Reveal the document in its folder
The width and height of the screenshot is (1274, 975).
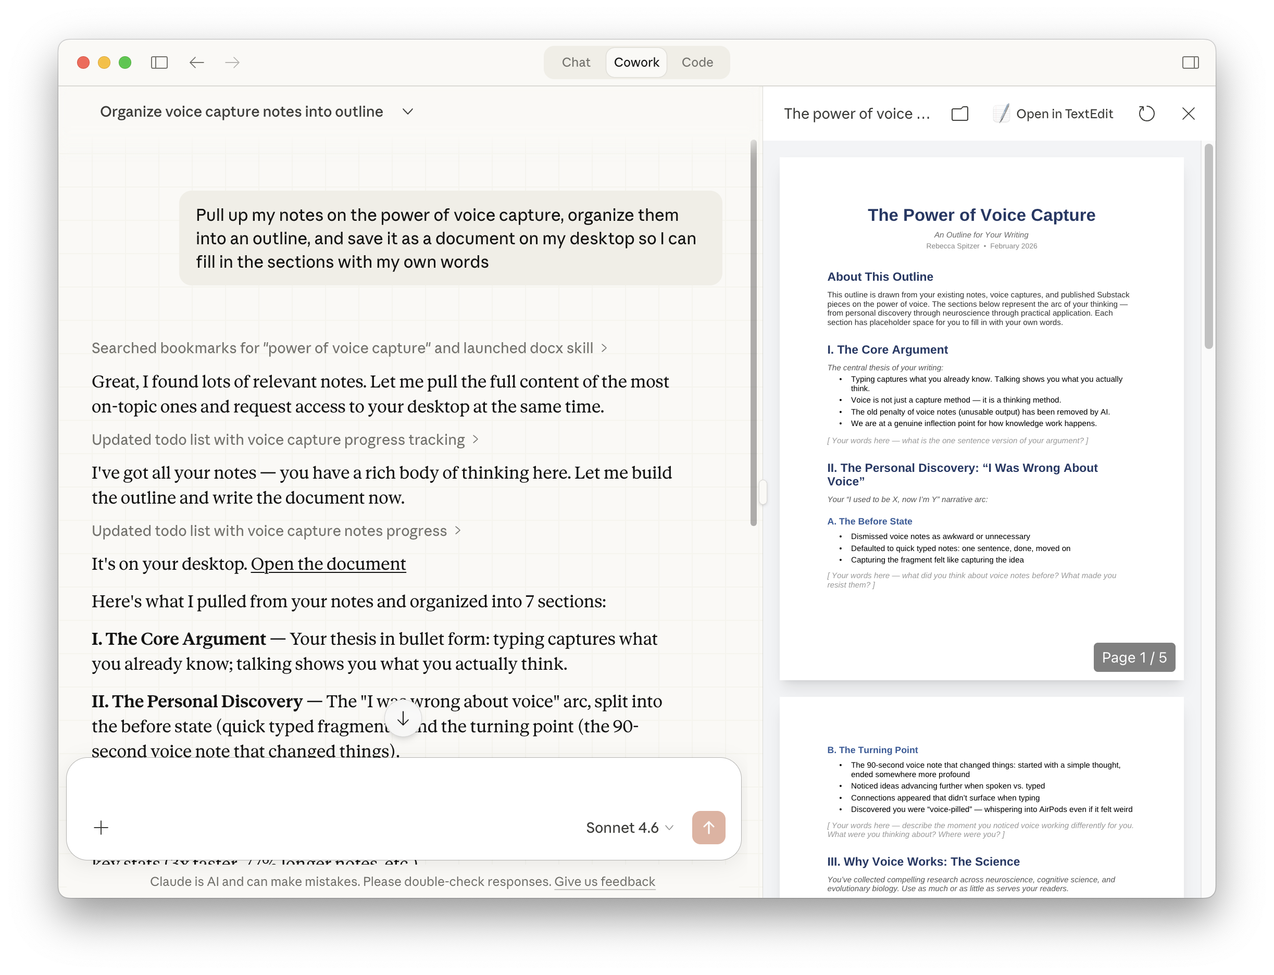click(x=959, y=114)
